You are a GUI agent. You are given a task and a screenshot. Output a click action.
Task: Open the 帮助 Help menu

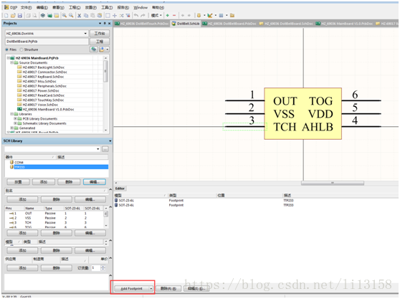coord(158,7)
